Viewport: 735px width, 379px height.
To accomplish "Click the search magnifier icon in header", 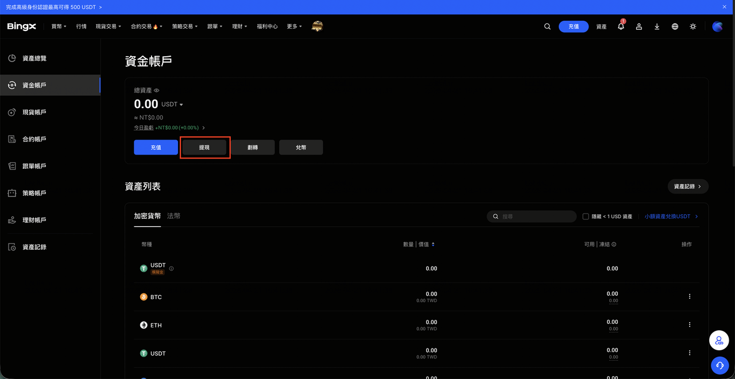I will 547,26.
